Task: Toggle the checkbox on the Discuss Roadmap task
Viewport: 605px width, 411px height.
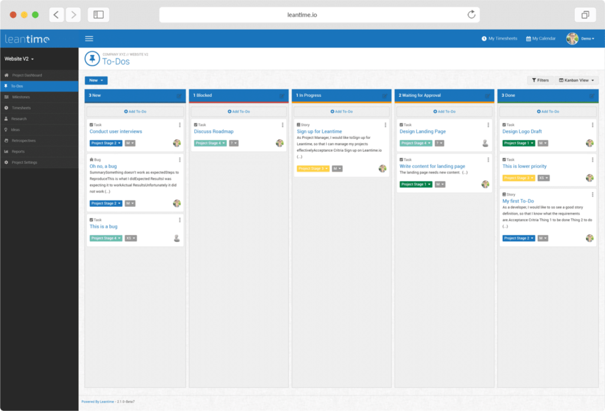Action: tap(194, 125)
